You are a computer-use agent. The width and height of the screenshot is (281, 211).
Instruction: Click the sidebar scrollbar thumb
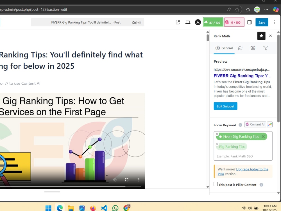click(x=278, y=78)
